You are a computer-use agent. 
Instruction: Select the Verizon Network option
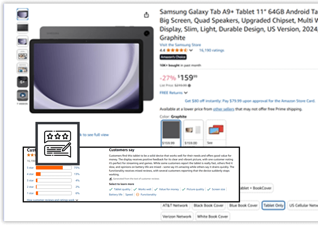(176, 216)
